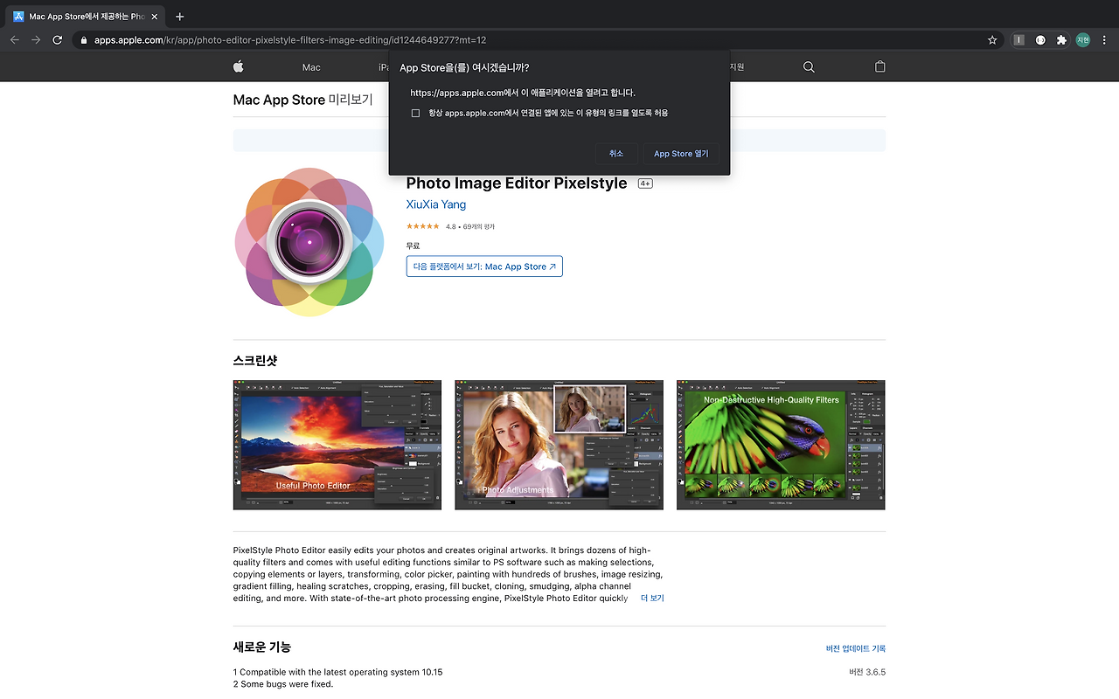Click the orange star rating
1119x699 pixels.
[423, 226]
